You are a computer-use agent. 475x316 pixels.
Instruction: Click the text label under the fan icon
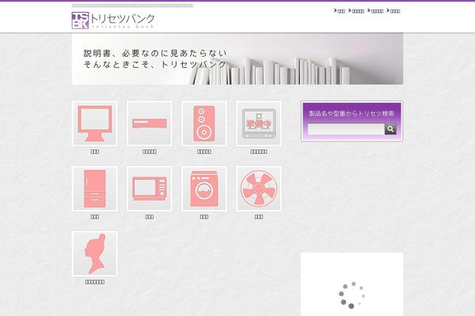point(259,216)
